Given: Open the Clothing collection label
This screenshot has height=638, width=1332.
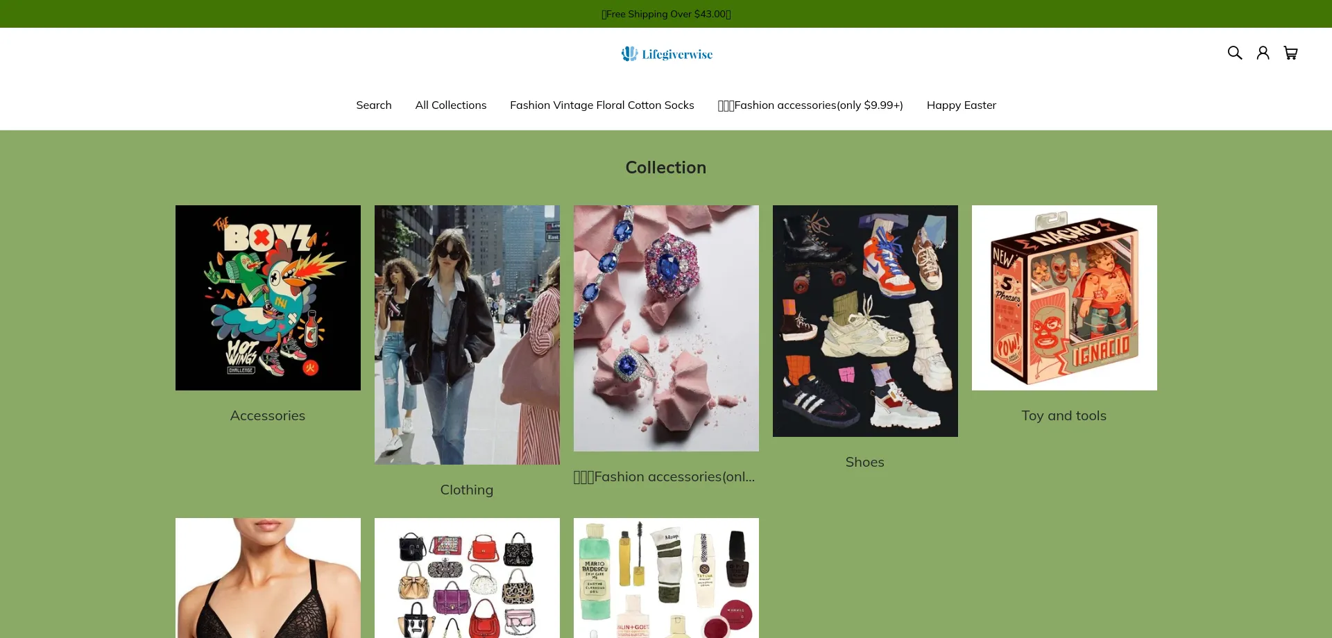Looking at the screenshot, I should click(467, 490).
